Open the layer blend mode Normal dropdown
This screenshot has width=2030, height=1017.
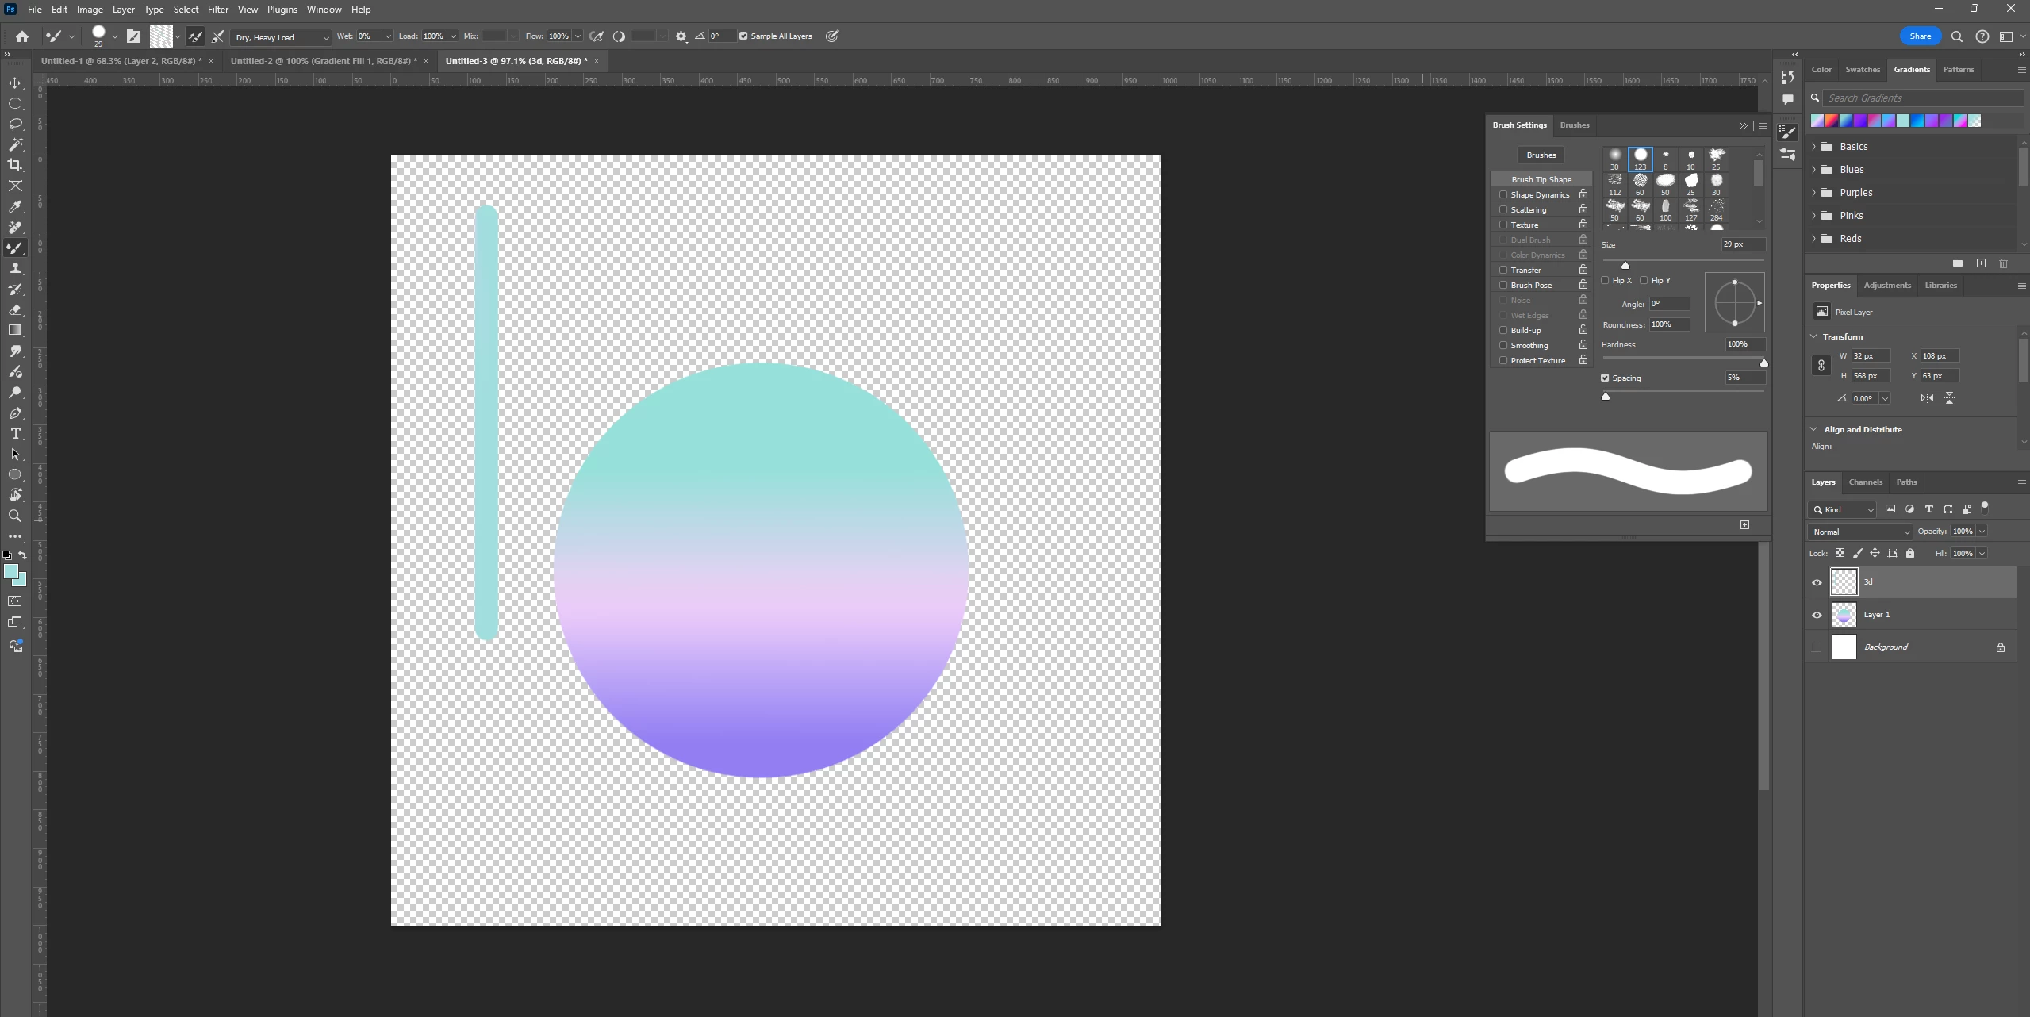pyautogui.click(x=1859, y=532)
